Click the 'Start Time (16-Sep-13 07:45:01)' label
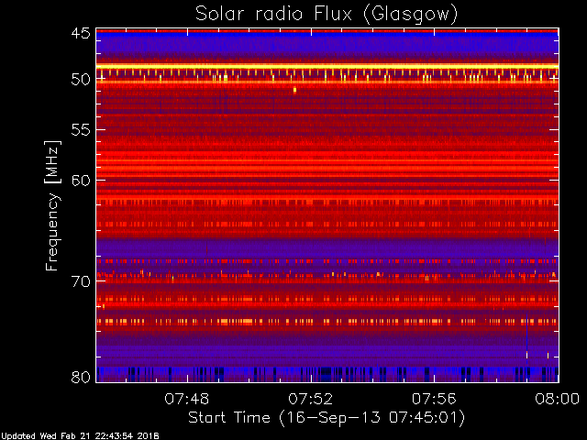 click(327, 418)
